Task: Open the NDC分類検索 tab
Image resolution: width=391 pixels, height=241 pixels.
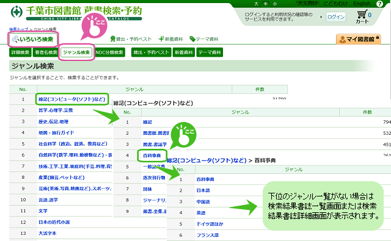Action: pos(110,52)
